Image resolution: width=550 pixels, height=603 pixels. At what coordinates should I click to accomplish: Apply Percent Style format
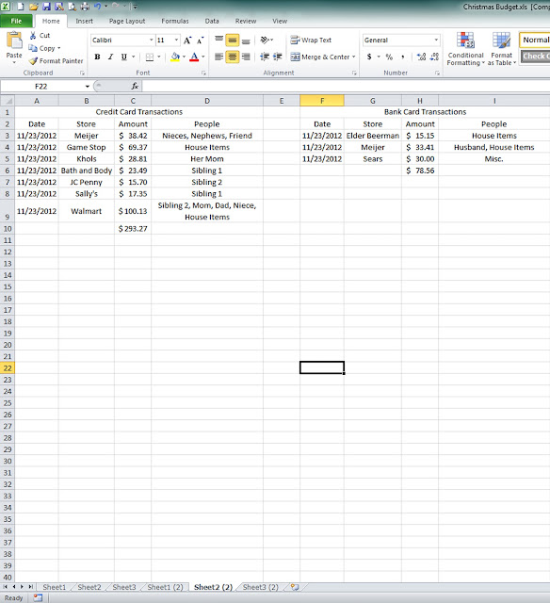coord(389,57)
